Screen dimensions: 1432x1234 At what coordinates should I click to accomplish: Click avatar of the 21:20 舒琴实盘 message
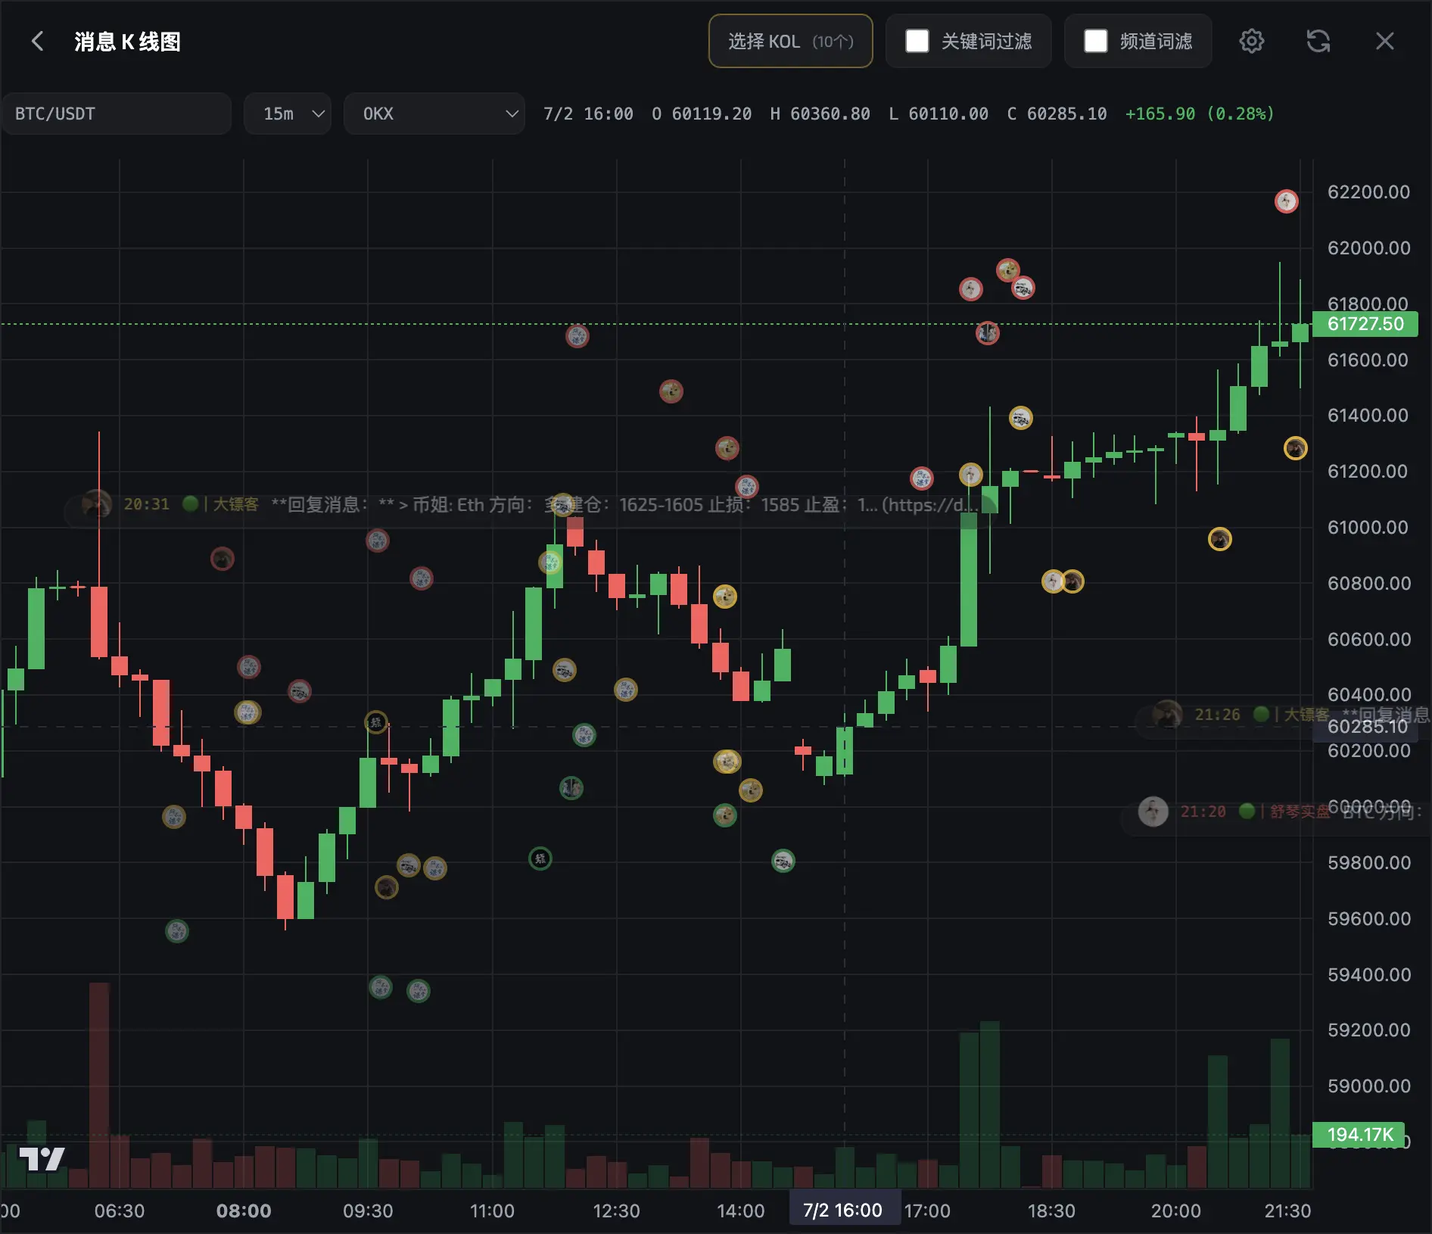click(x=1153, y=812)
